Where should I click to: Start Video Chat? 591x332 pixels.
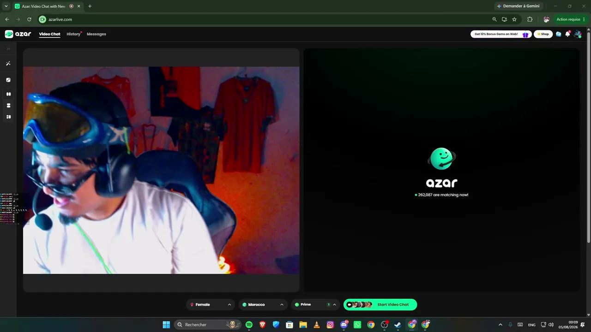tap(380, 305)
